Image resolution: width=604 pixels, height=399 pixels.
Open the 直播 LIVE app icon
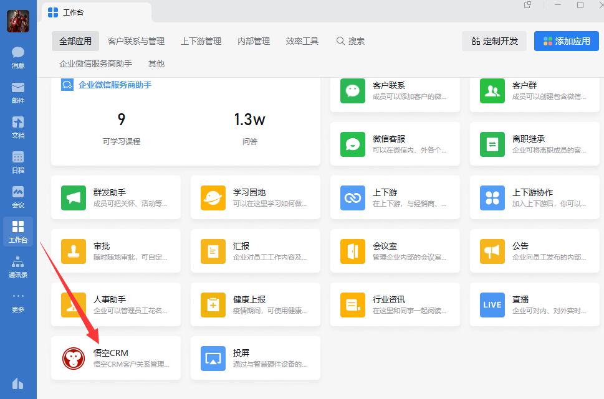point(492,305)
